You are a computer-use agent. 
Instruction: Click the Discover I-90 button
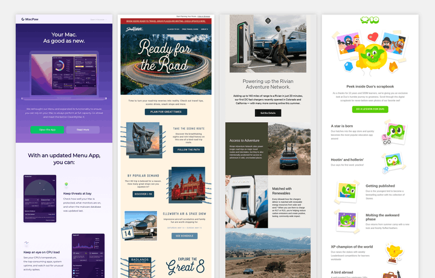(x=143, y=194)
